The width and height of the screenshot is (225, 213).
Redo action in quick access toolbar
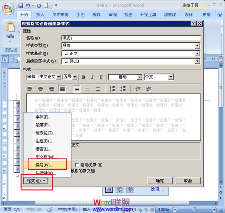(39, 6)
